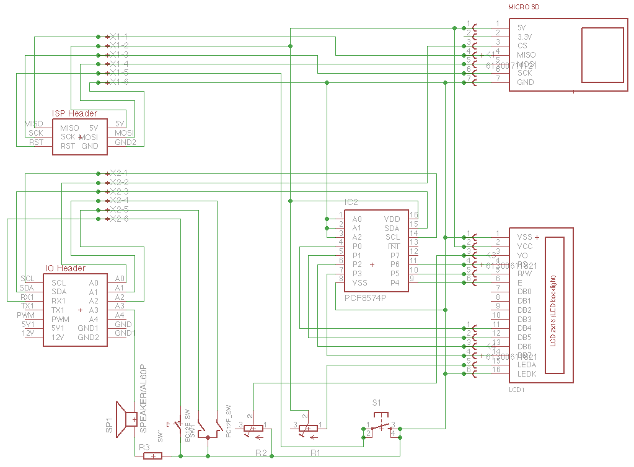Select the X1-1 terminal label
Screen dimensions: 634x467
(x=119, y=37)
